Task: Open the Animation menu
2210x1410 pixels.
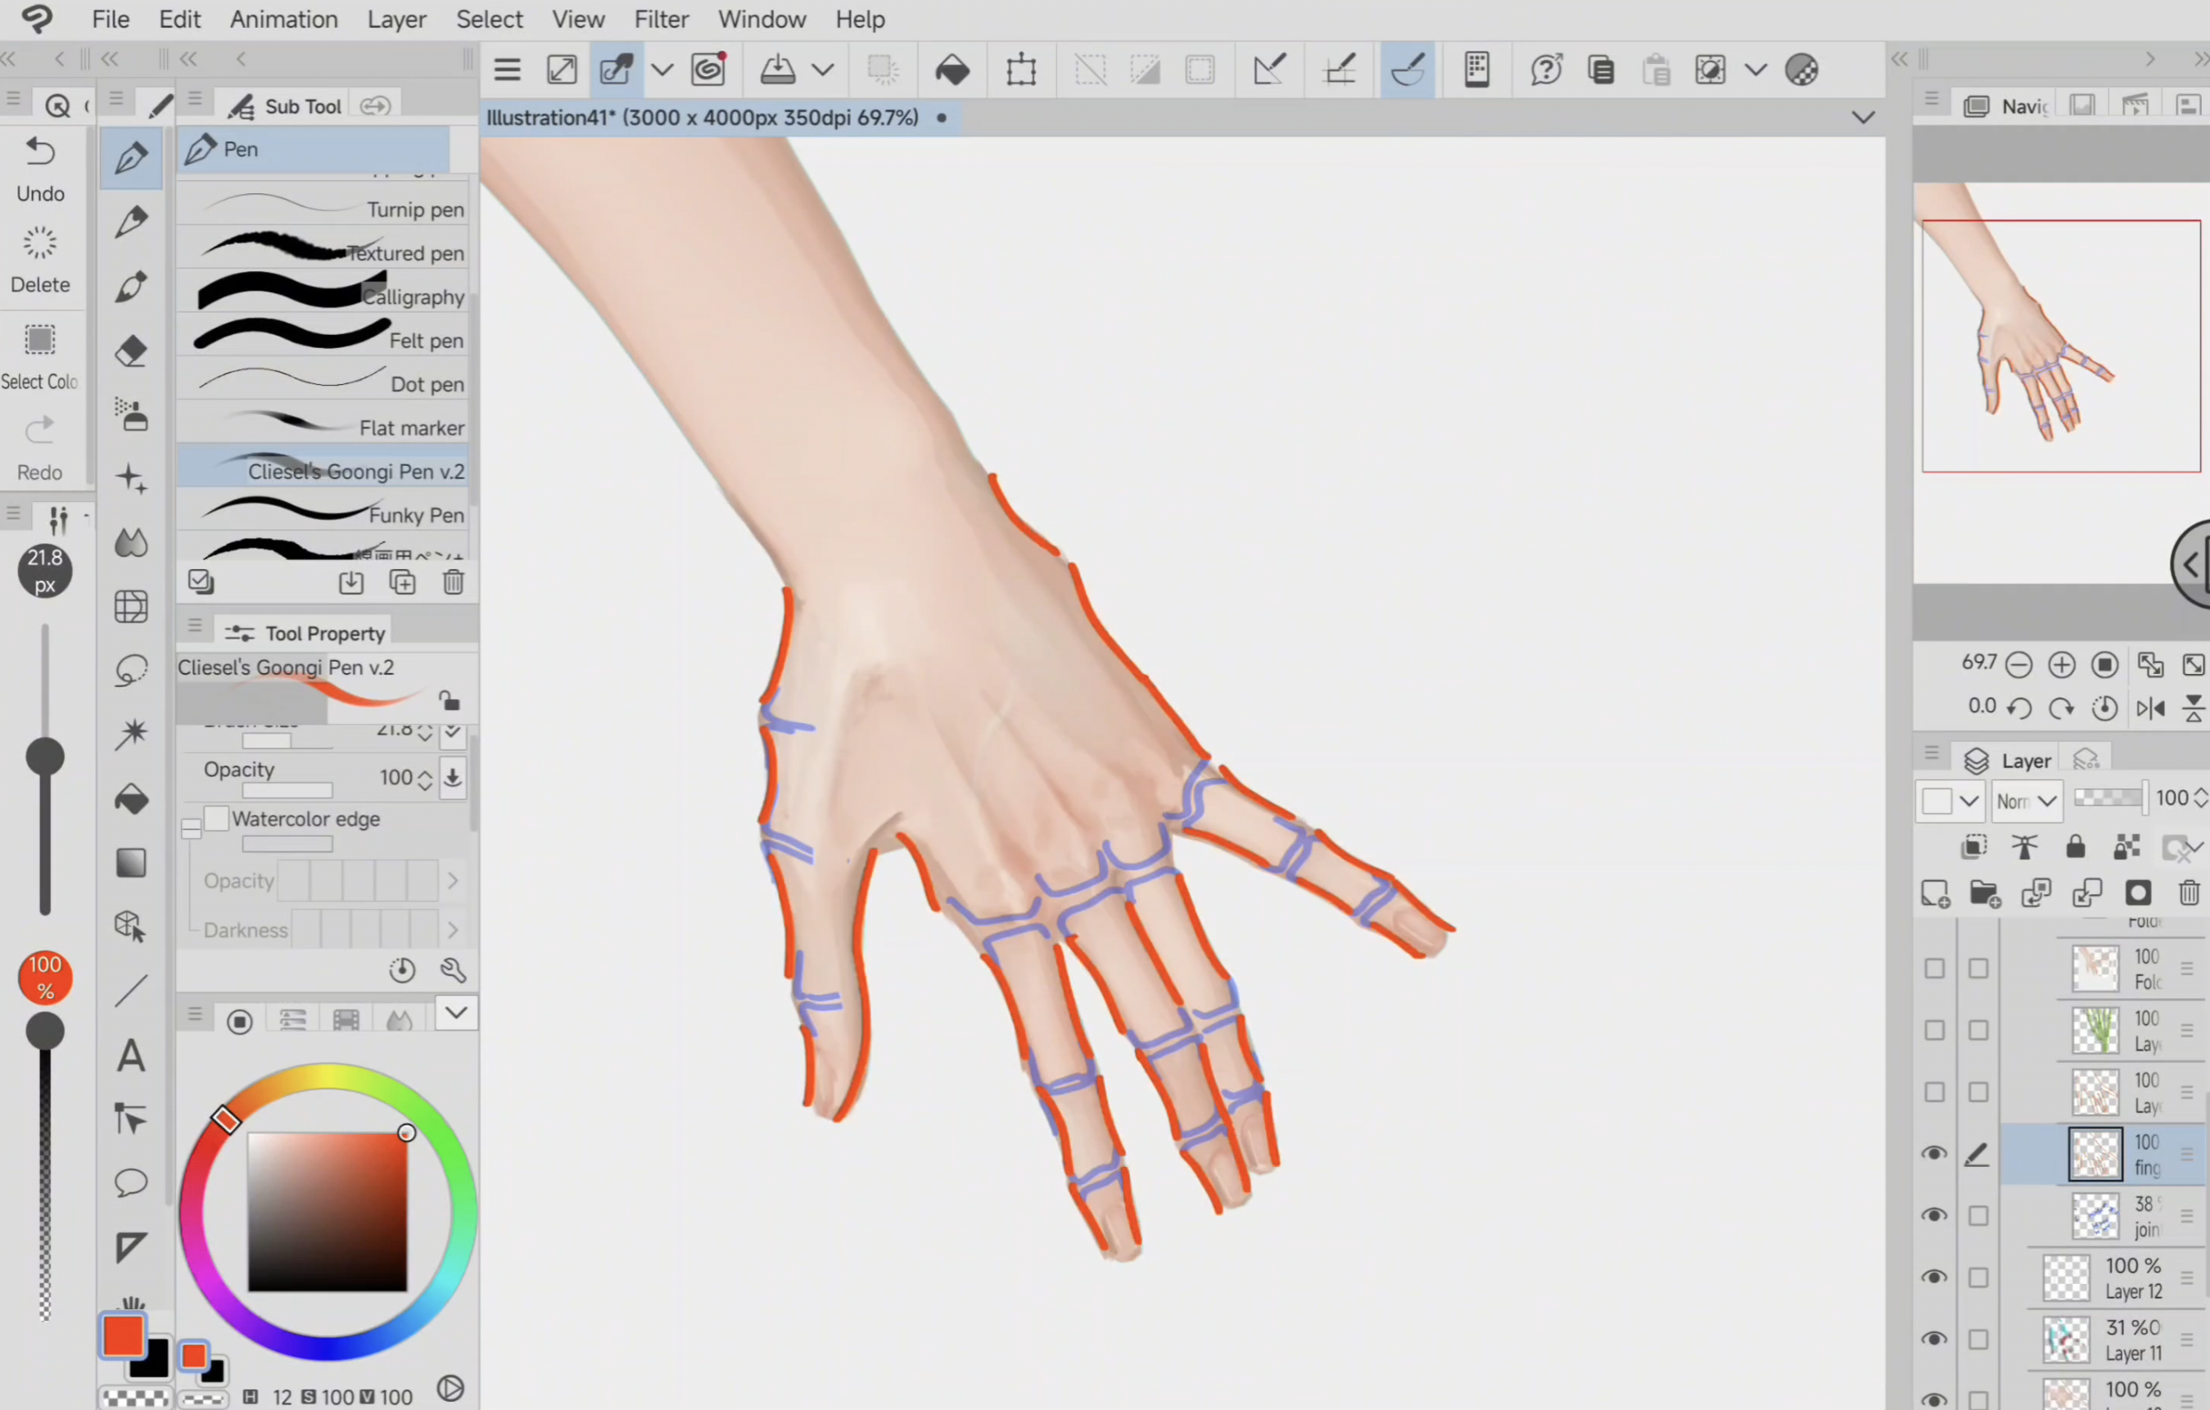Action: 283,20
